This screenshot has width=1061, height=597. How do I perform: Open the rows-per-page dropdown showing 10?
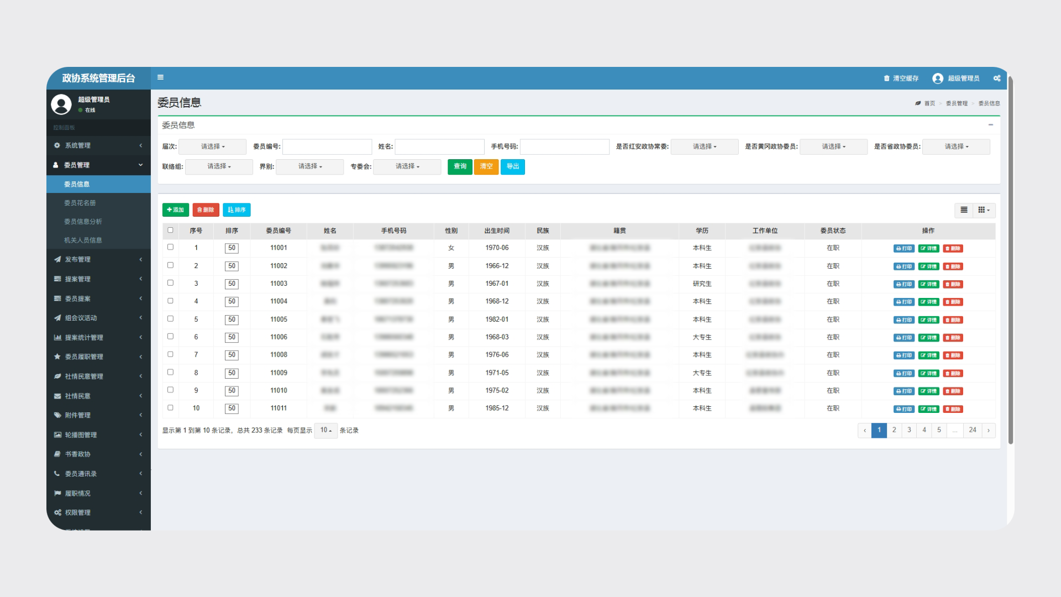(x=326, y=431)
